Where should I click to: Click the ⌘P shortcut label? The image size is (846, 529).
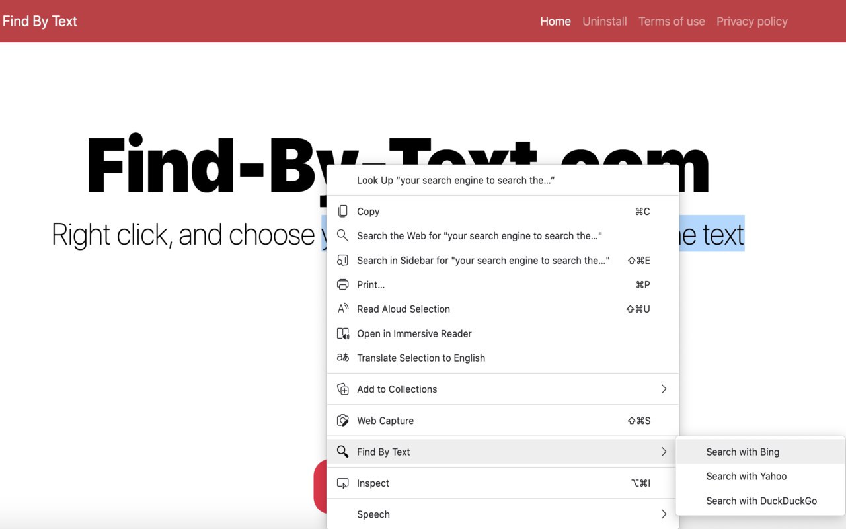(x=642, y=285)
